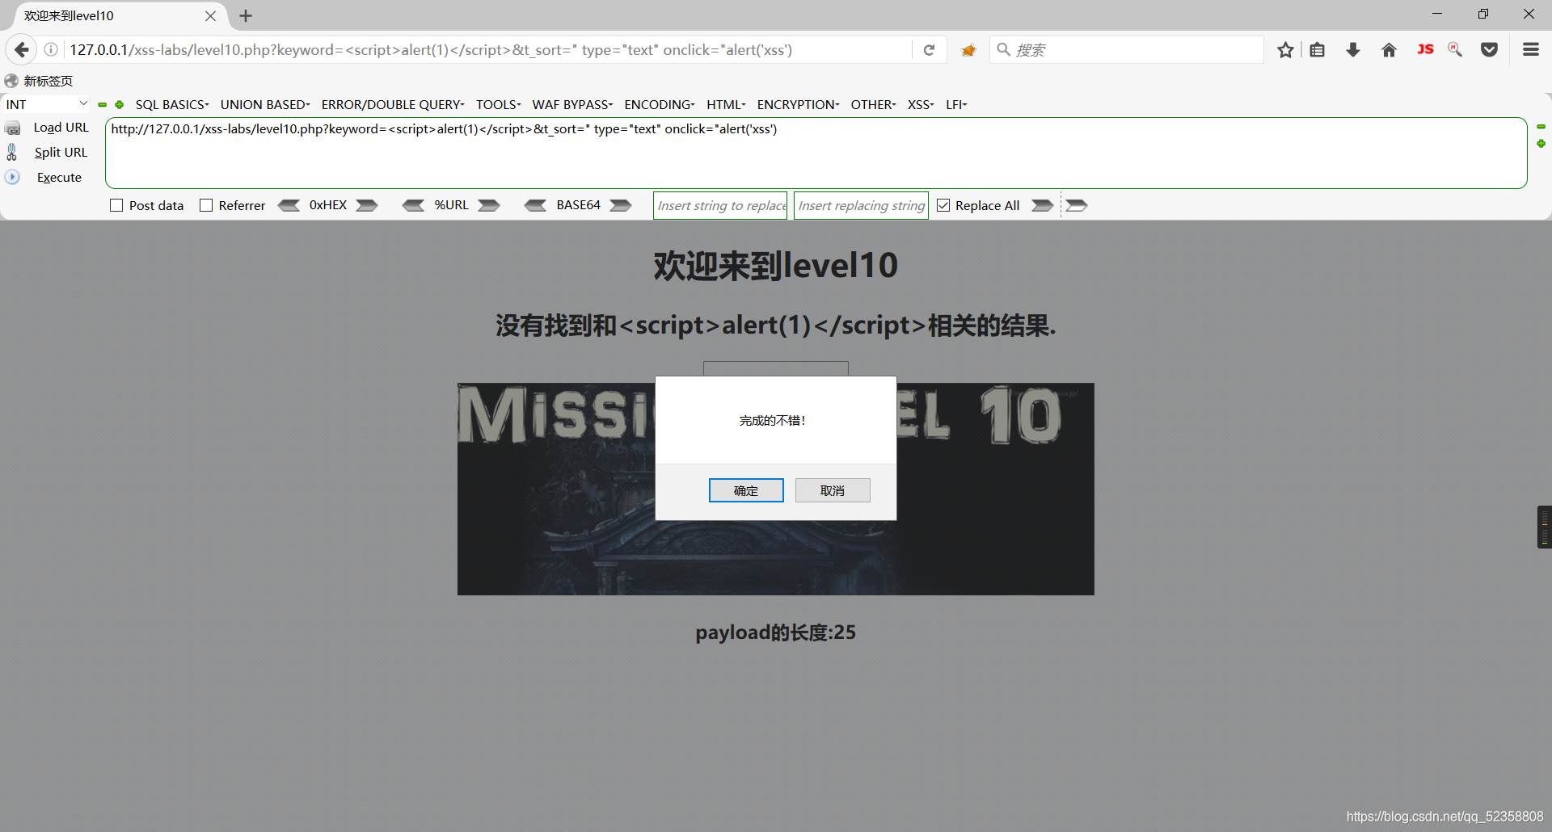
Task: Go back using the browser back arrow
Action: [x=22, y=50]
